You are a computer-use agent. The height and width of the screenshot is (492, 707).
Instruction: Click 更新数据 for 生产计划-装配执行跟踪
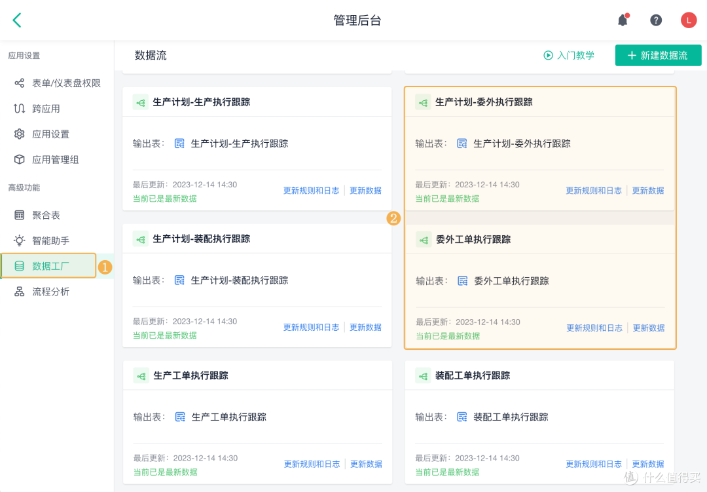pyautogui.click(x=366, y=328)
